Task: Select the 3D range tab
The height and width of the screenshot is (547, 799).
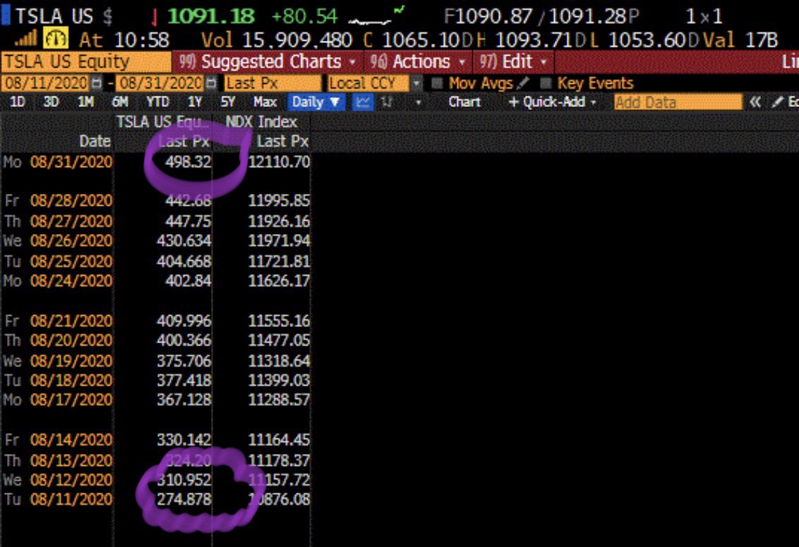Action: [51, 102]
